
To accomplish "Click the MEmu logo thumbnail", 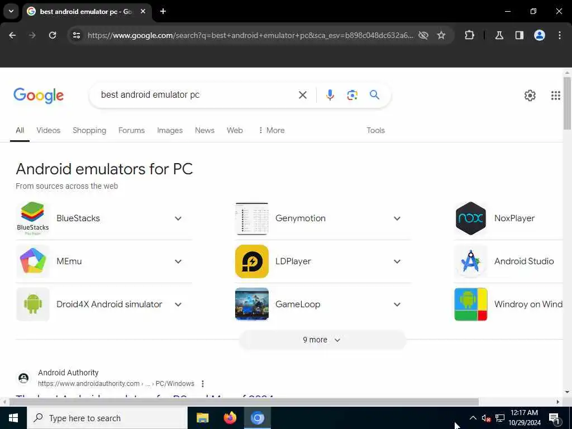I will [x=33, y=261].
